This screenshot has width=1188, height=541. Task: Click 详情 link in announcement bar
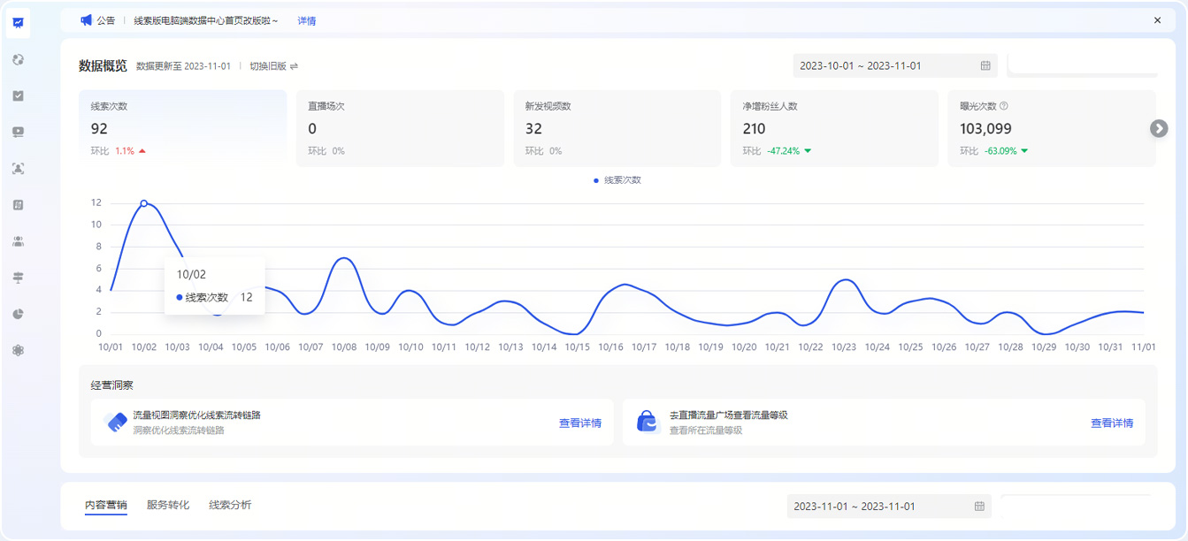[306, 20]
